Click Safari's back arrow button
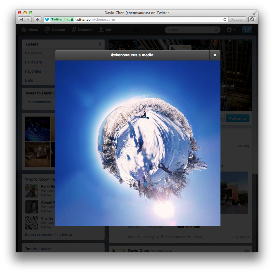The height and width of the screenshot is (274, 274). click(22, 19)
